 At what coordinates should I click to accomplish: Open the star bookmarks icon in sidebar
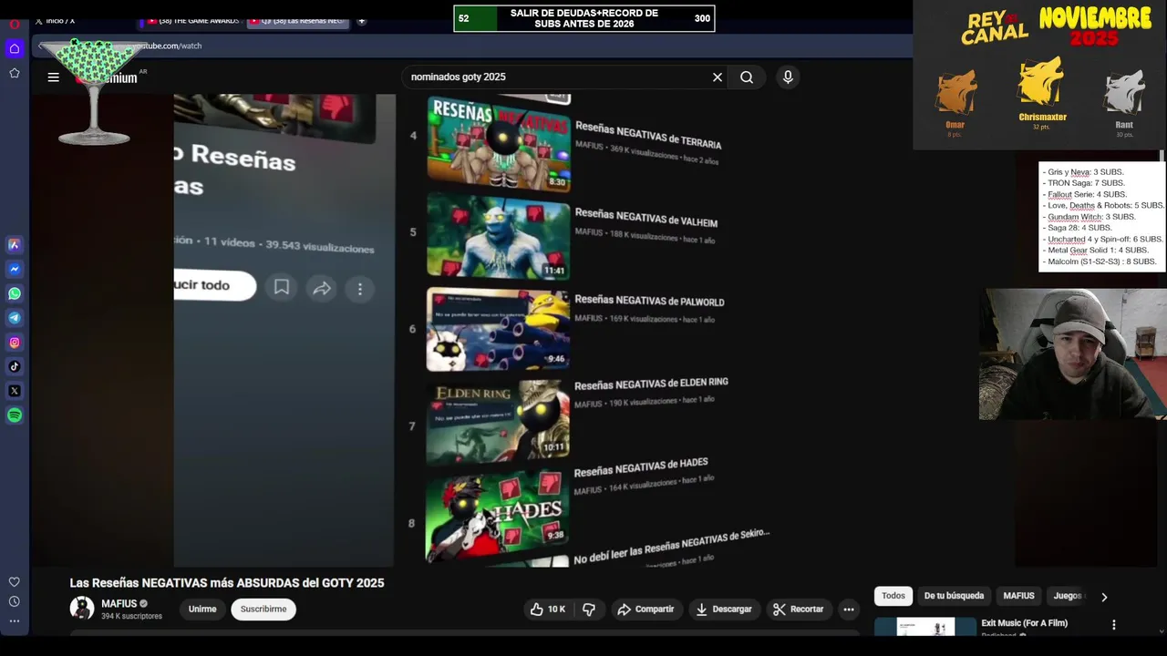click(15, 73)
